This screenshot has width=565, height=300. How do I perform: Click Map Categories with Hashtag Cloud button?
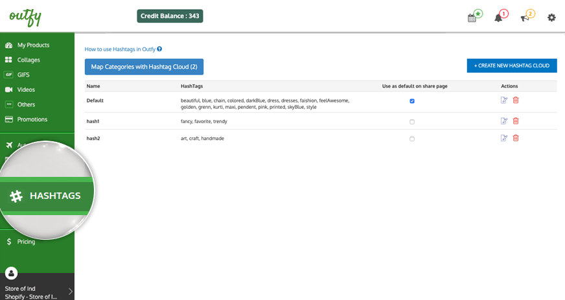click(144, 67)
